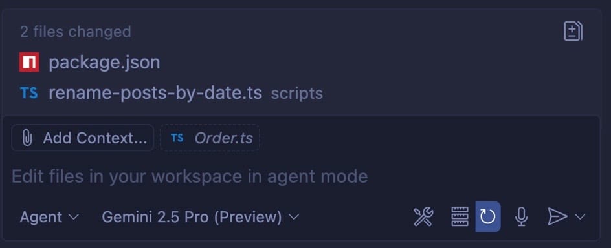
Task: Click the scripts folder label
Action: point(297,94)
